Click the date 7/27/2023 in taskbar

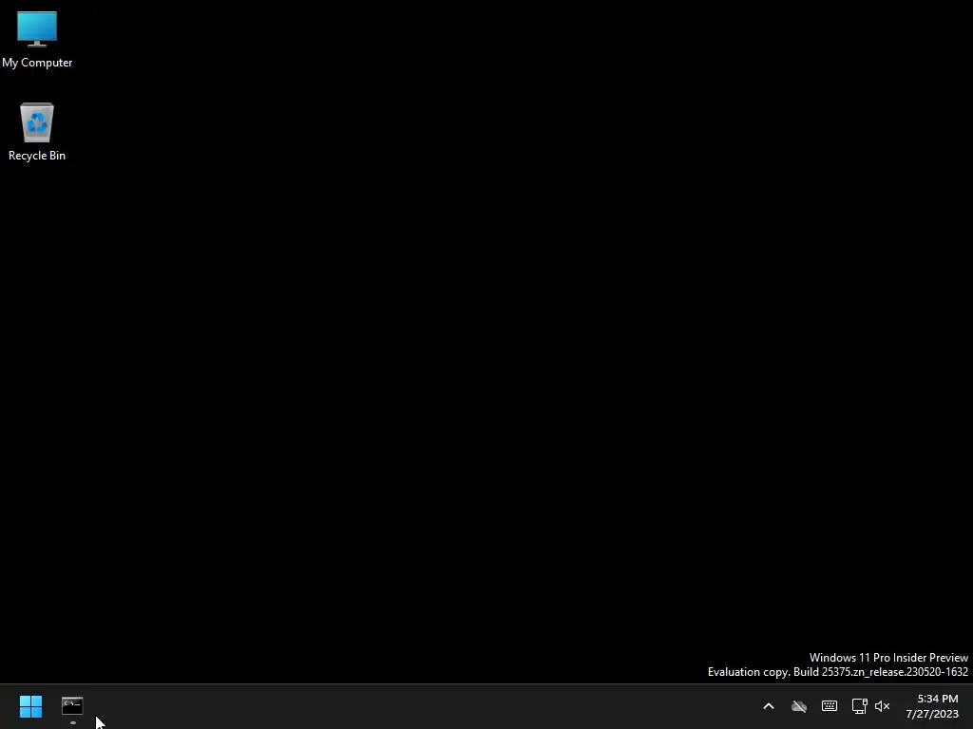tap(932, 714)
